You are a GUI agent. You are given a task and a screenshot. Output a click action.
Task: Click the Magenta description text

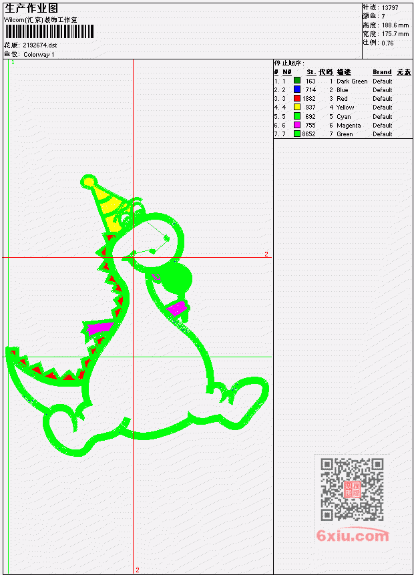pos(349,126)
